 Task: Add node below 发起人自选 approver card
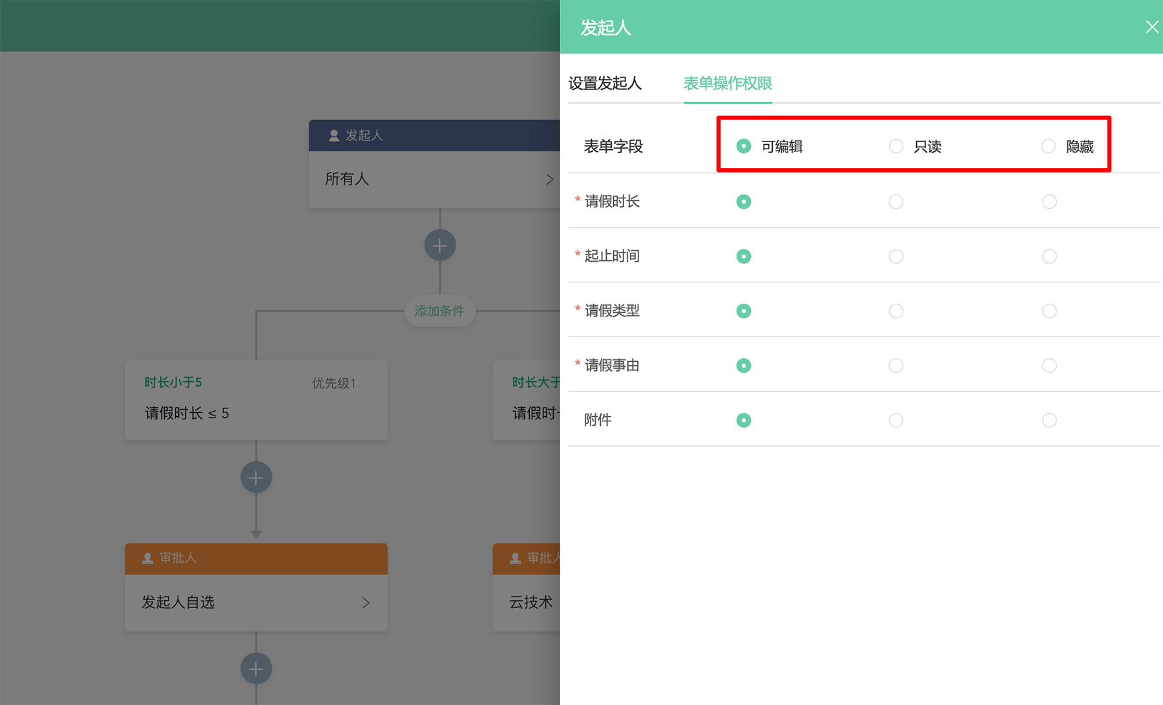click(x=256, y=669)
